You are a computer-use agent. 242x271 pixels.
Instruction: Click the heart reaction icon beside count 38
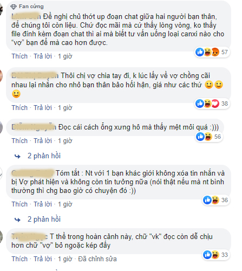click(x=215, y=104)
